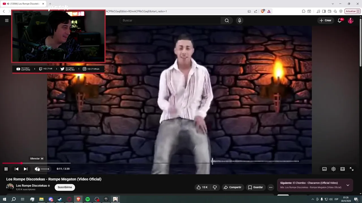Open the browser extensions puzzle icon
The image size is (362, 203).
click(x=303, y=11)
